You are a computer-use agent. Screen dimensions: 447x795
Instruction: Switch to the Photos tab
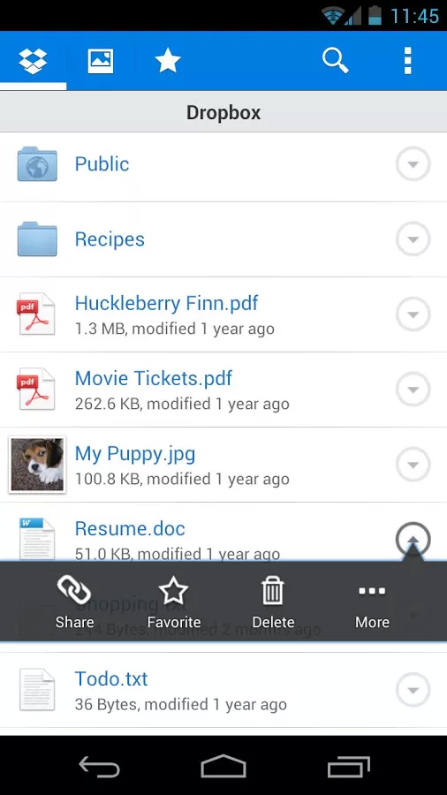click(101, 61)
